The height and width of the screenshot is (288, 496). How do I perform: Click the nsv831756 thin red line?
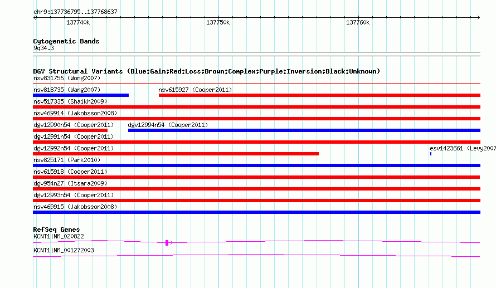click(256, 84)
